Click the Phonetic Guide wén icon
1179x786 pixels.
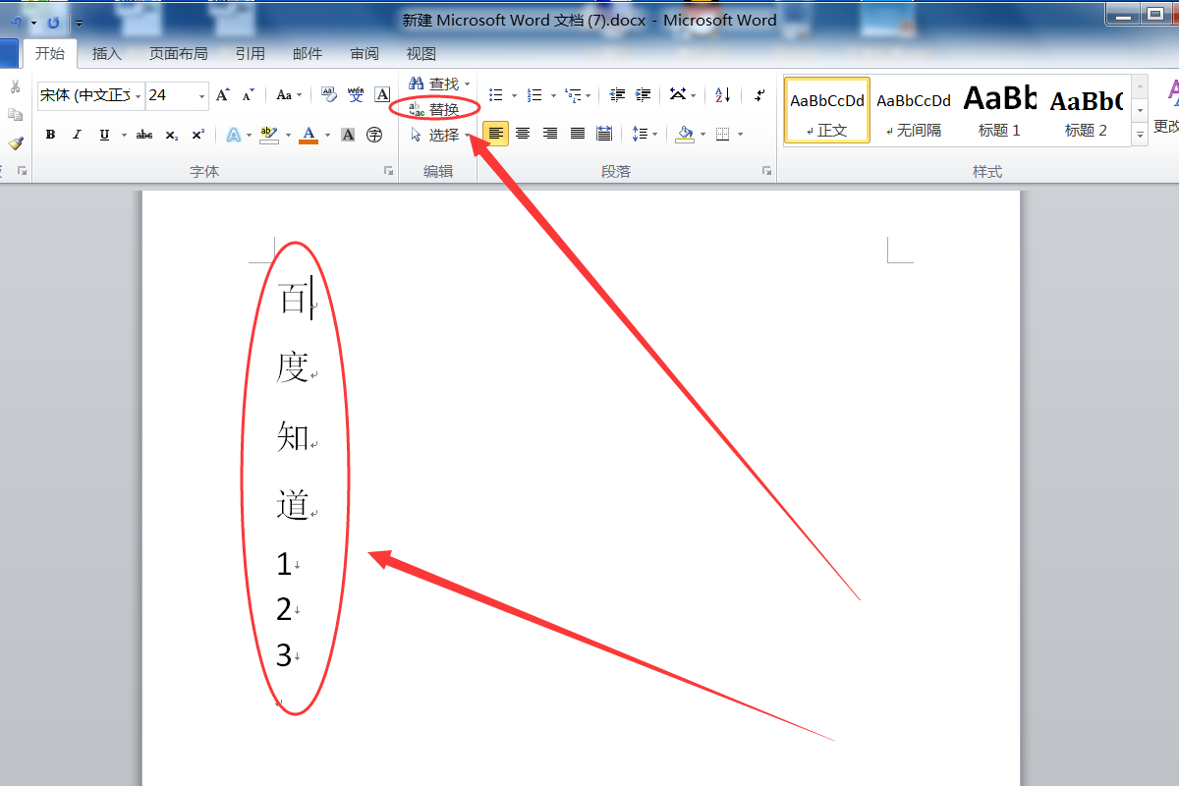click(x=356, y=95)
